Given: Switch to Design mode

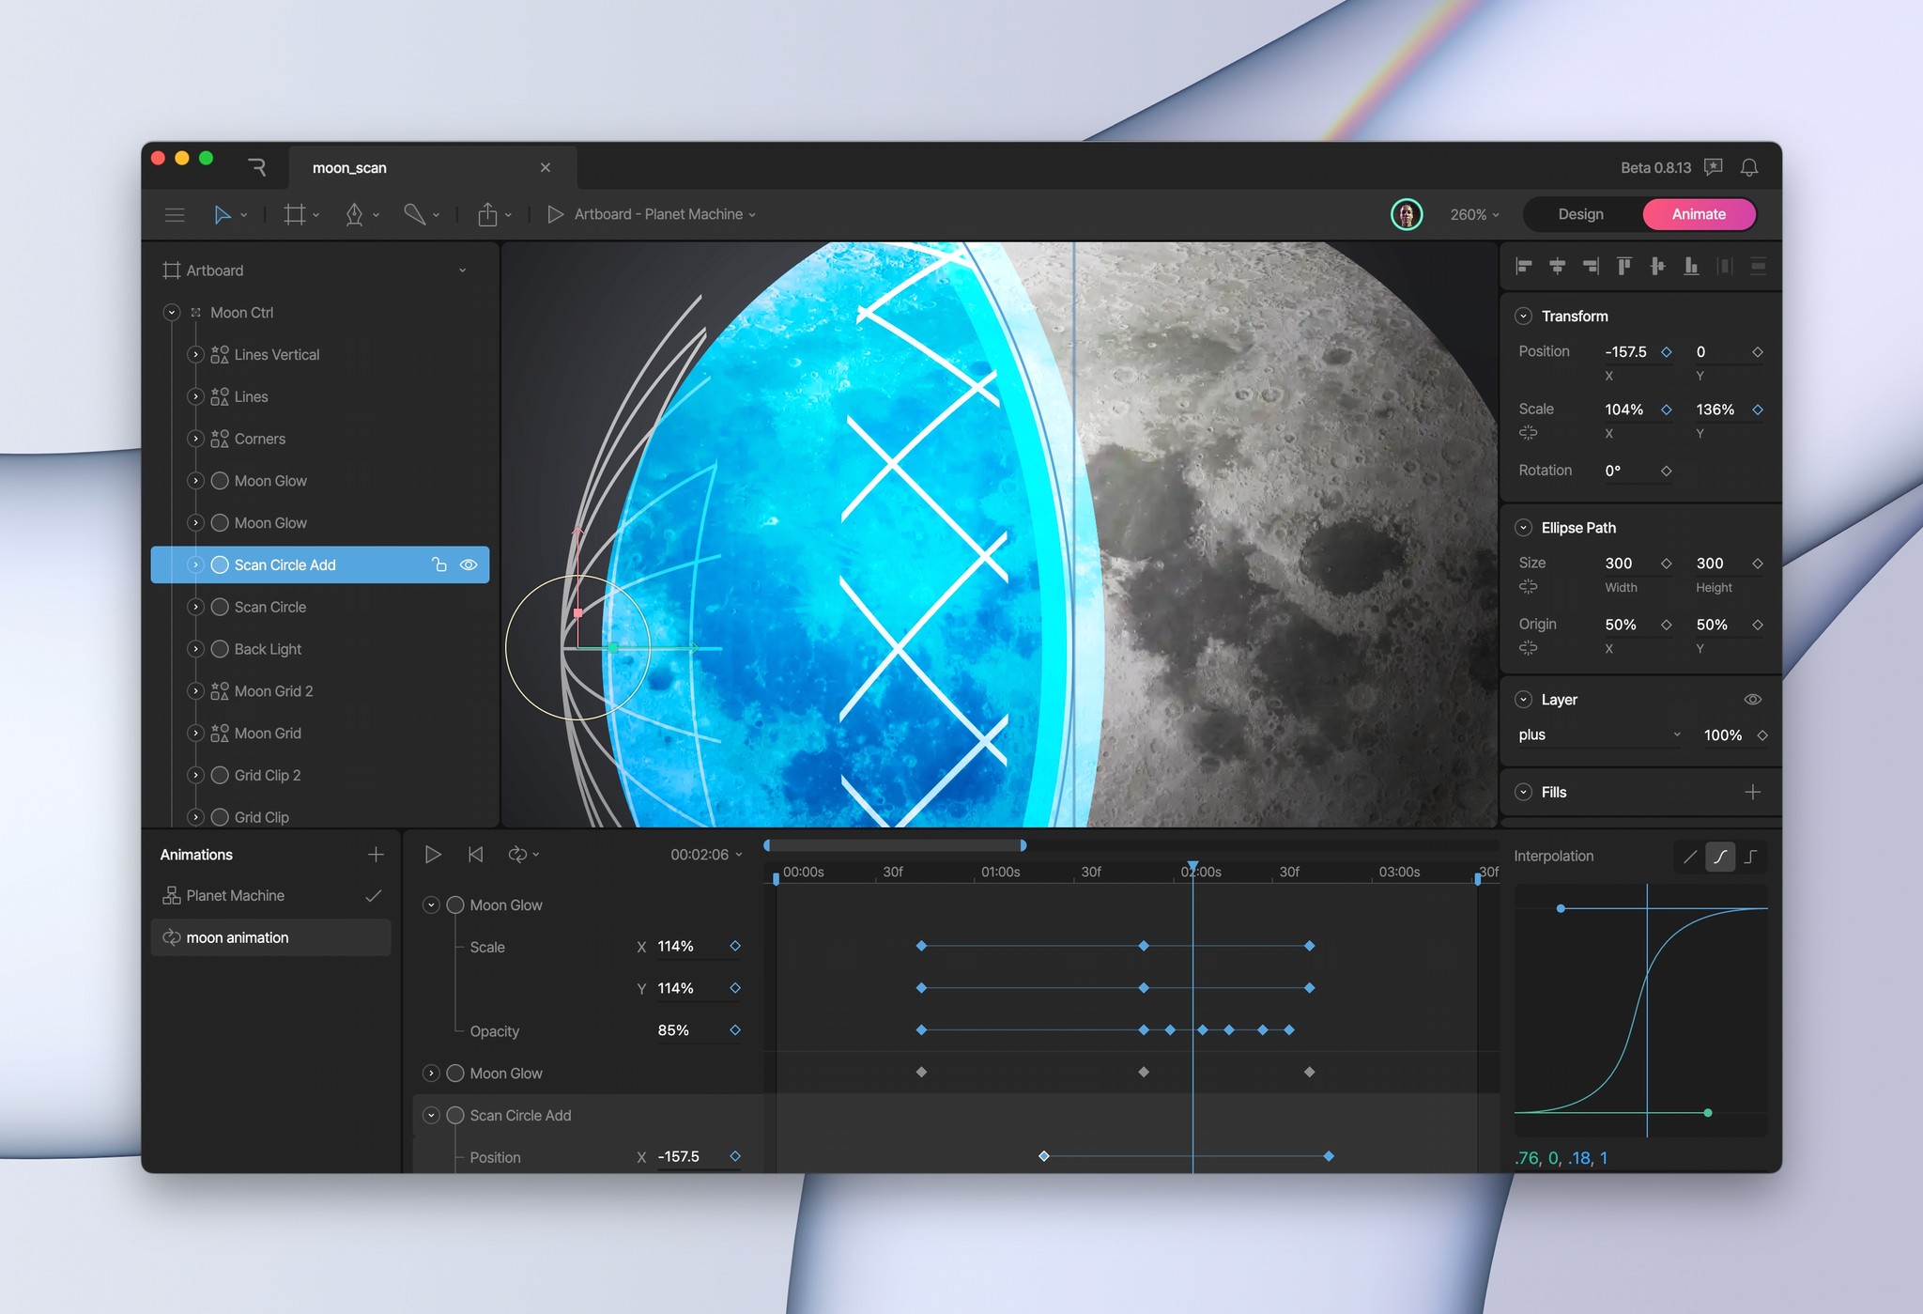Looking at the screenshot, I should (1580, 214).
